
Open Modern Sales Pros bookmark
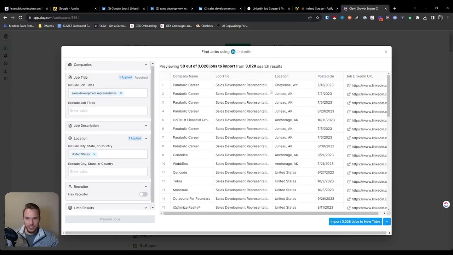click(x=19, y=26)
